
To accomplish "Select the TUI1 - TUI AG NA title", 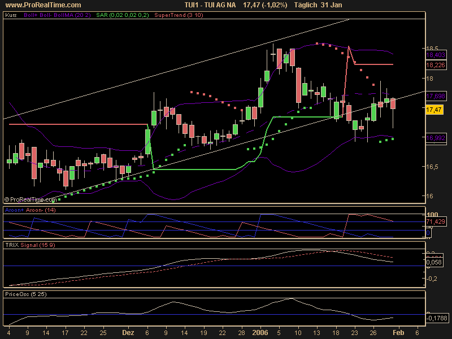I will coord(210,5).
